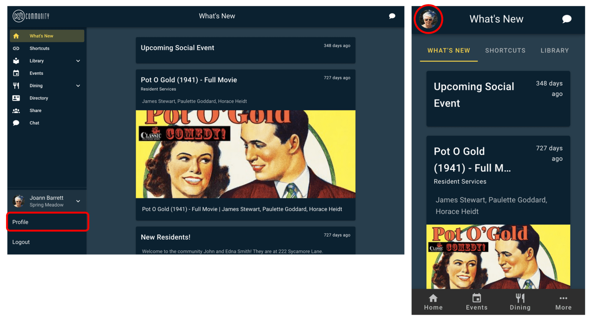Tap Events in the bottom navigation bar
This screenshot has width=590, height=320.
coord(477,302)
